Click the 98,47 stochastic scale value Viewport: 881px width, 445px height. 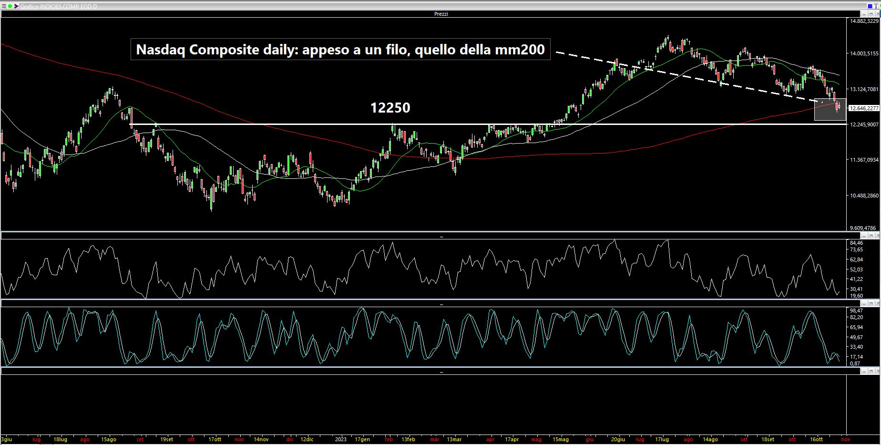click(856, 310)
